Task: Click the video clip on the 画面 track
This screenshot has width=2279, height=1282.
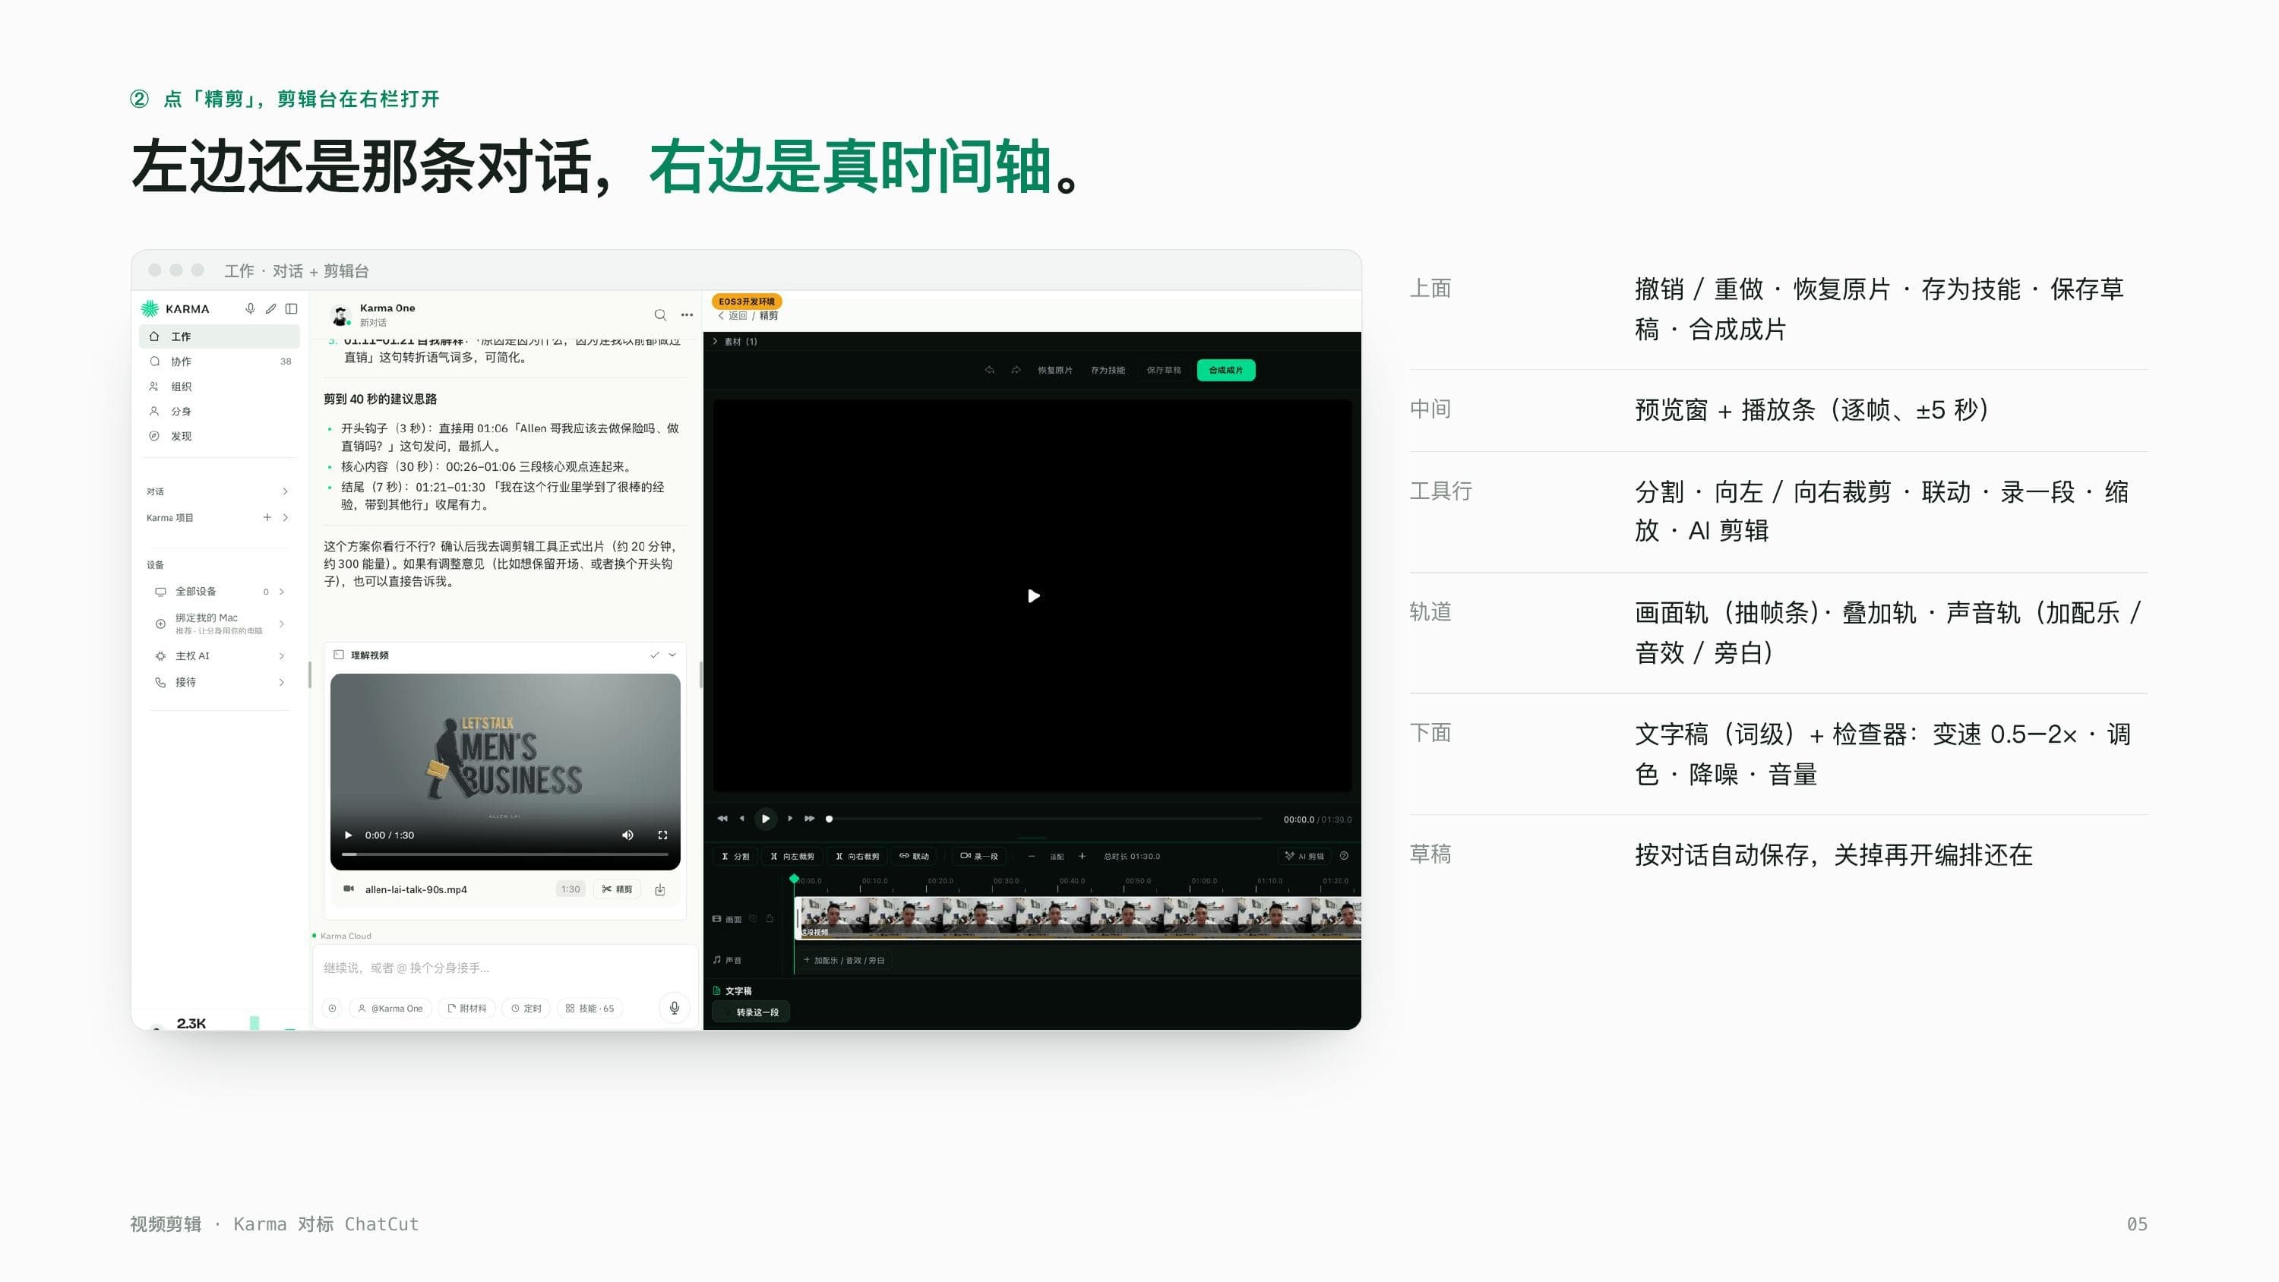Action: (1077, 917)
